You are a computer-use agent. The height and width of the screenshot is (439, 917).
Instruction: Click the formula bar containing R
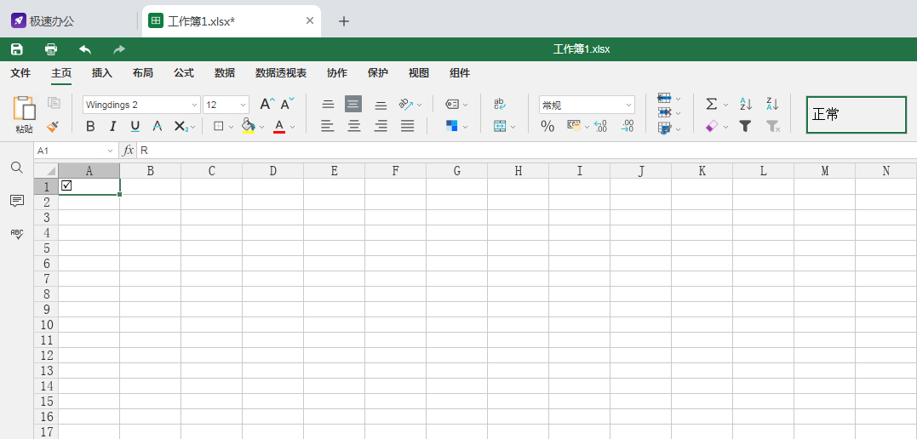[526, 151]
